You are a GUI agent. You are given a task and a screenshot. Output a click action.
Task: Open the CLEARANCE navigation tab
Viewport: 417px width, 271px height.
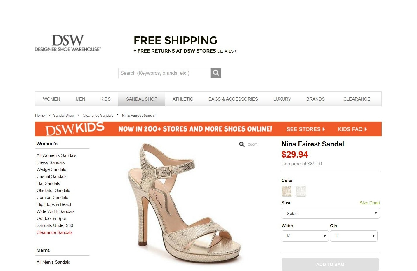click(357, 99)
